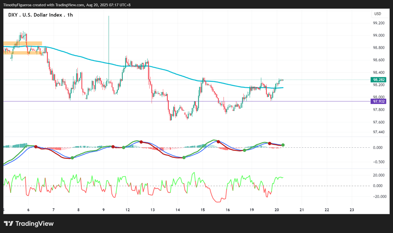Click the TradingView logo icon
The height and width of the screenshot is (233, 393).
(x=8, y=223)
